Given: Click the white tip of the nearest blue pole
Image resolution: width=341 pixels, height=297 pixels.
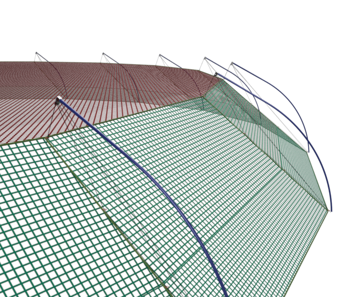Looking at the screenshot, I should tap(59, 99).
